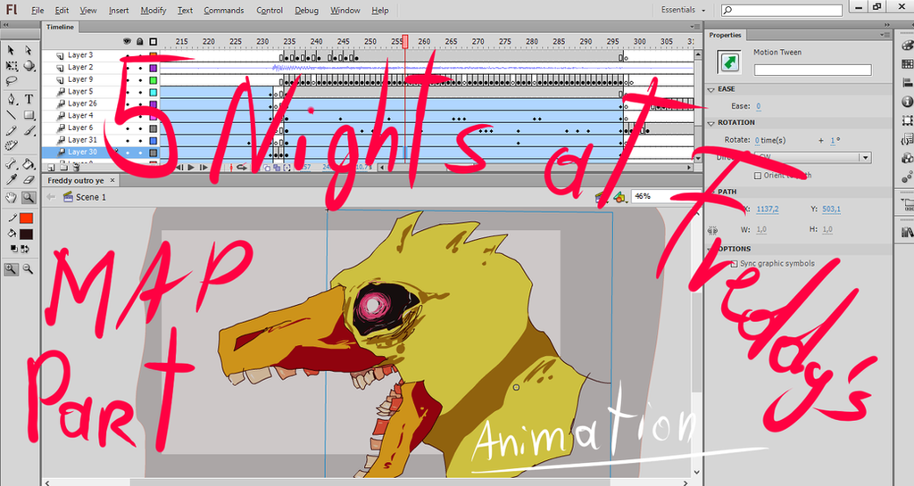Open the Info panel icon

tap(908, 102)
